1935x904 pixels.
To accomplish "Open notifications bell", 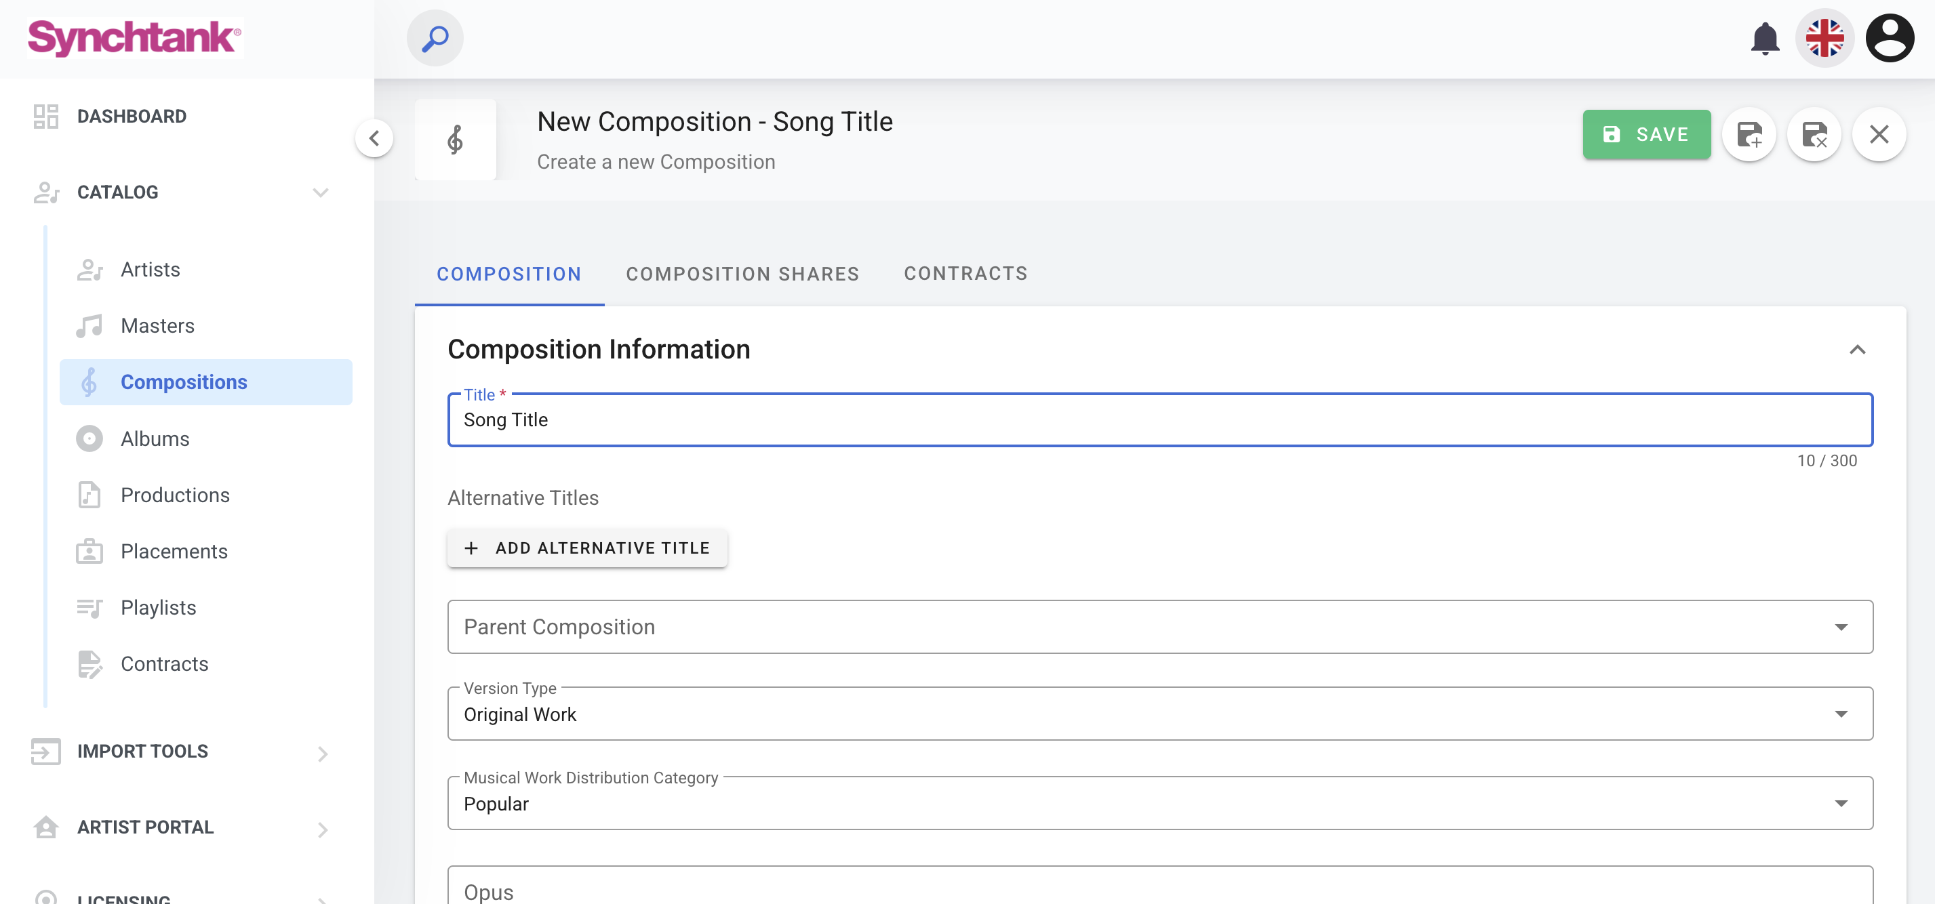I will pyautogui.click(x=1765, y=39).
